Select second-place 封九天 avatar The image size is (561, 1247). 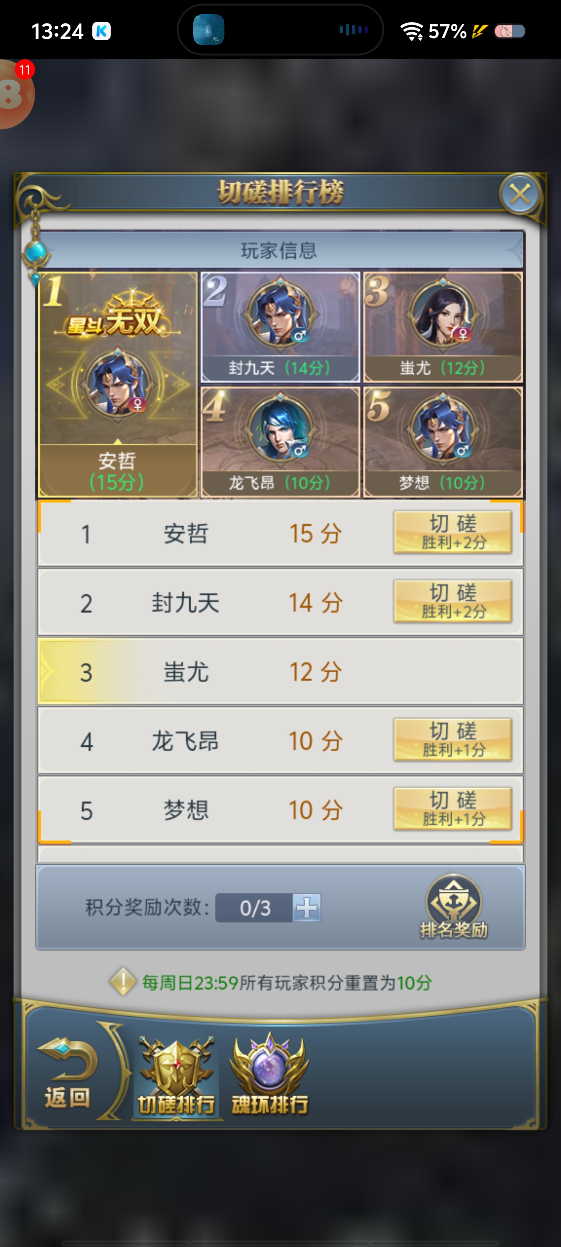(280, 327)
